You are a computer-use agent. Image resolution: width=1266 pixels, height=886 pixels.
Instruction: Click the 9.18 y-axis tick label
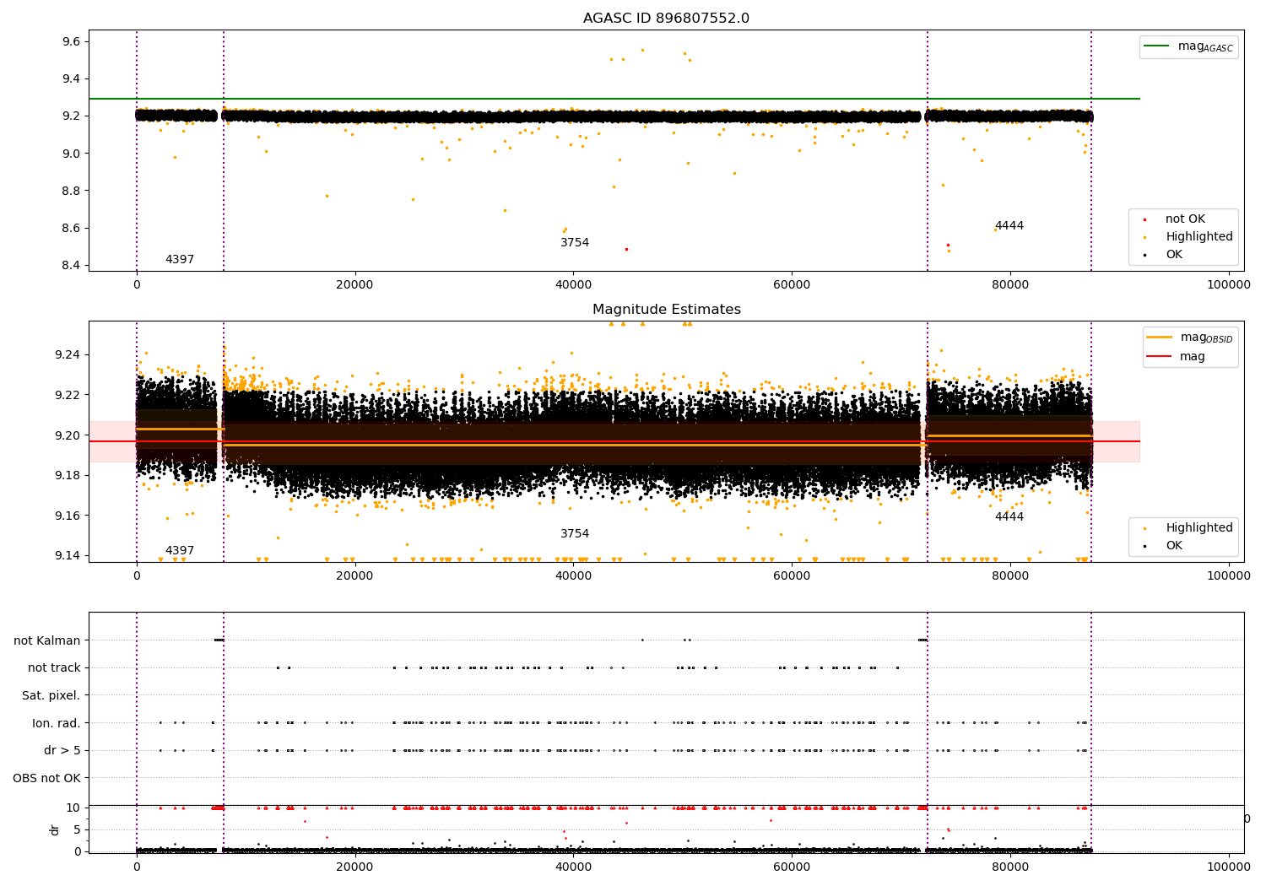(x=68, y=475)
